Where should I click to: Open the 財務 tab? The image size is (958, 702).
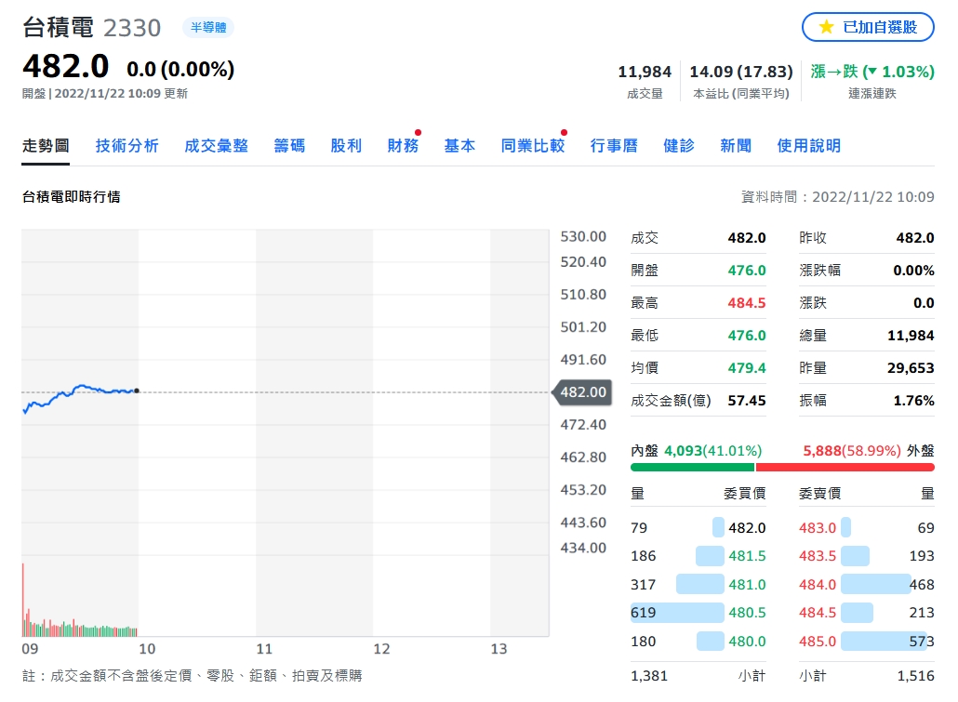click(x=403, y=145)
